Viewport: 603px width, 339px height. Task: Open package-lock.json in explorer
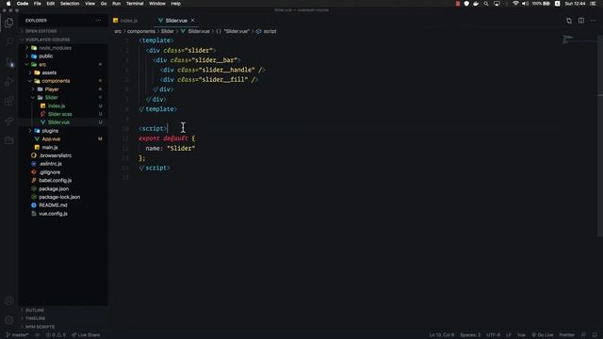coord(59,197)
